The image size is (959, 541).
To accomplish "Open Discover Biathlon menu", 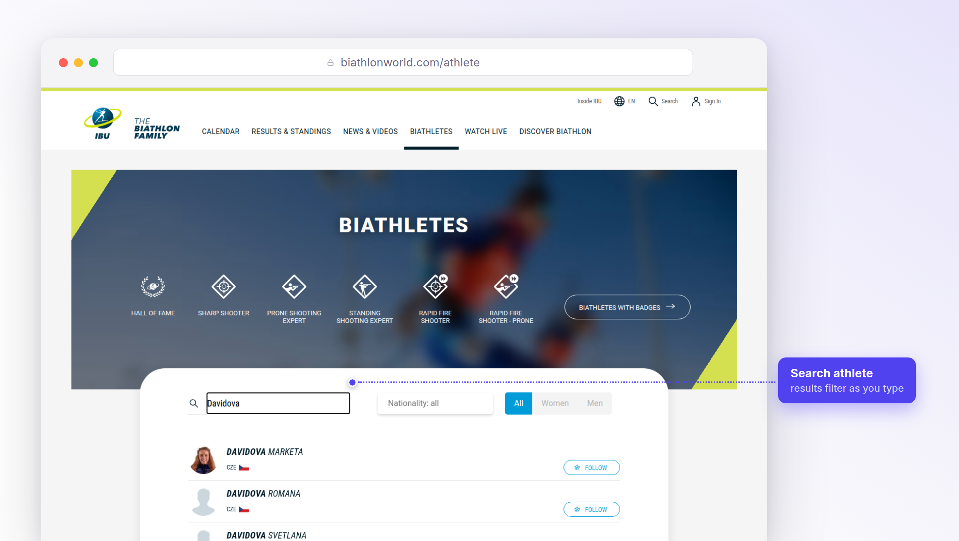I will click(x=555, y=131).
